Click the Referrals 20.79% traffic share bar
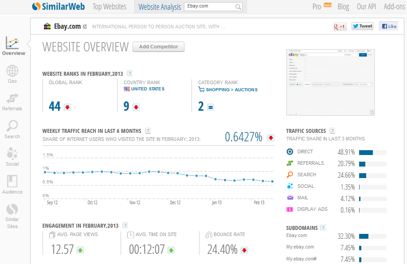407x264 pixels. (373, 164)
